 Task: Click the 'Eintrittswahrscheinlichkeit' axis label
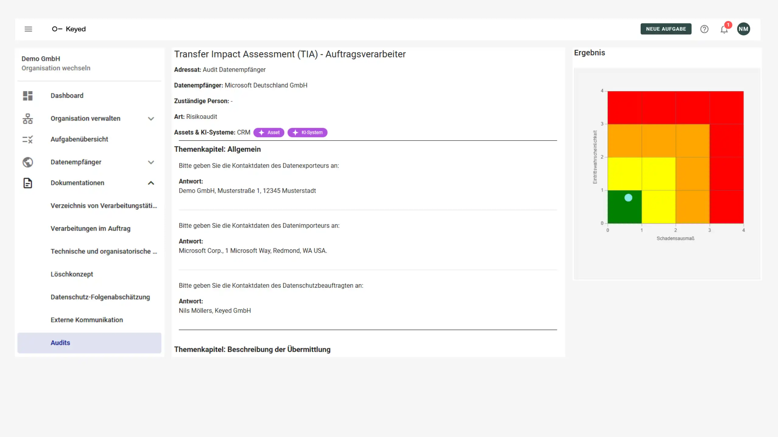(x=595, y=157)
